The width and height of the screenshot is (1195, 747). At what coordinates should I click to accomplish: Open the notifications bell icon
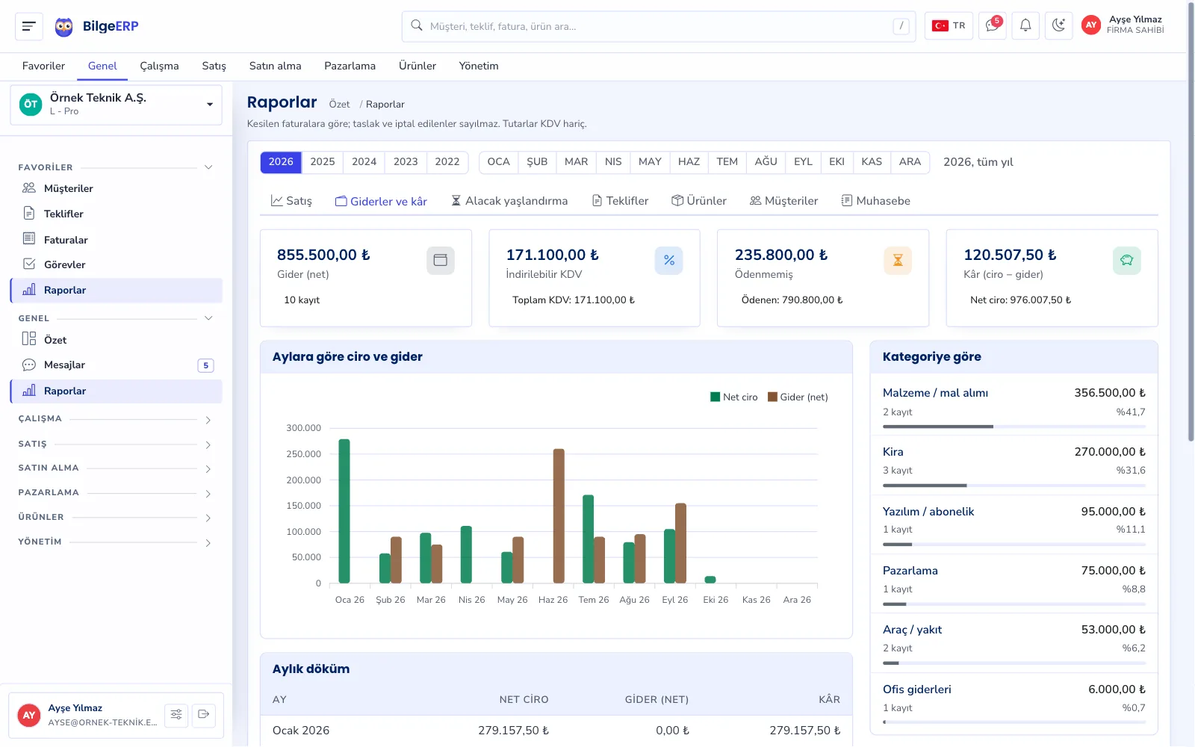[x=1025, y=26]
